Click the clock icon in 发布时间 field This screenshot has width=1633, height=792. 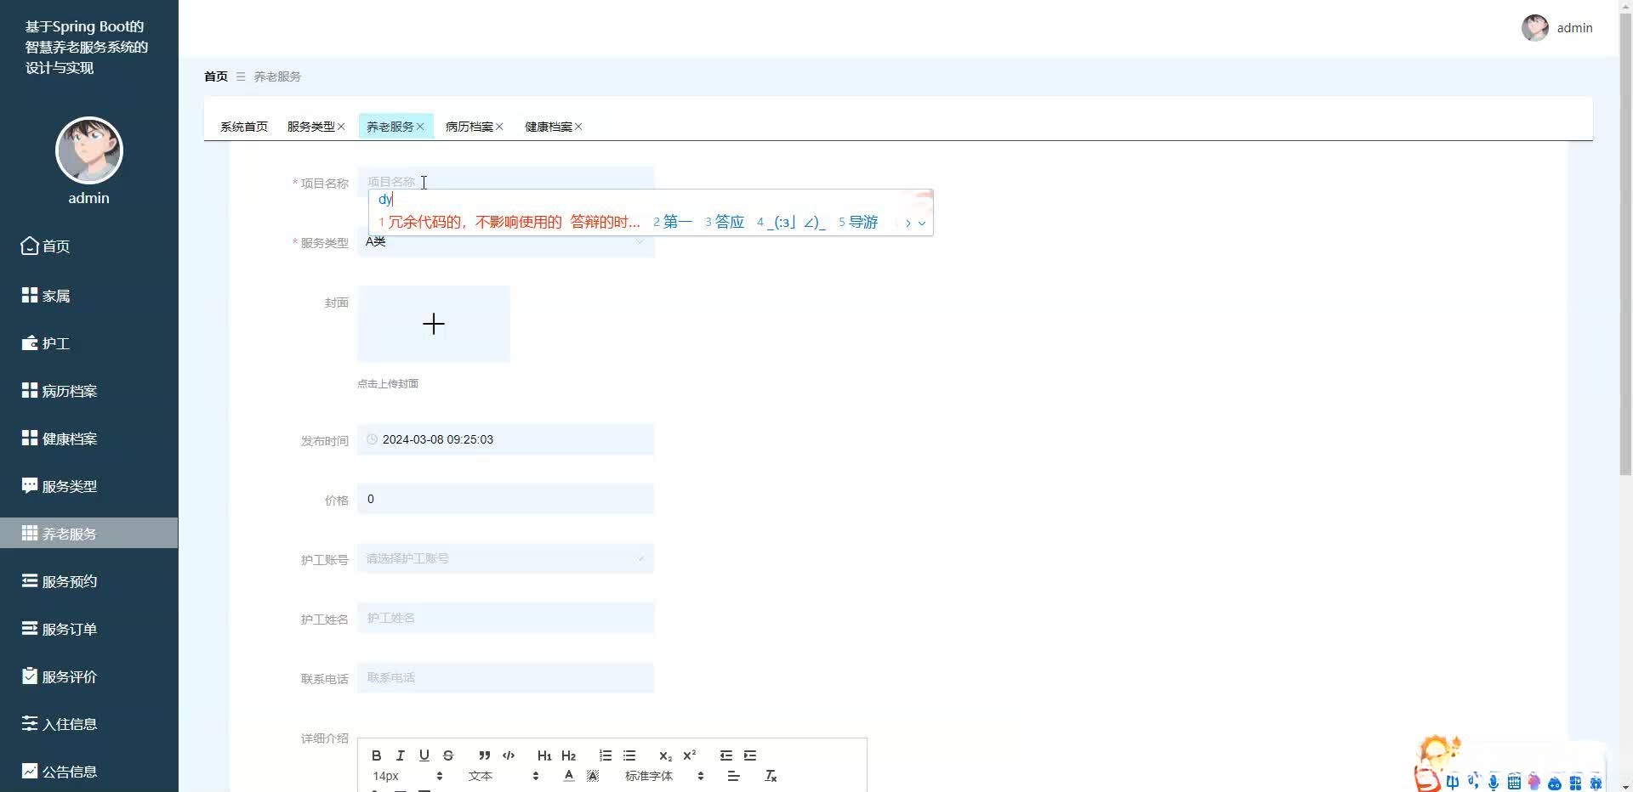point(372,439)
